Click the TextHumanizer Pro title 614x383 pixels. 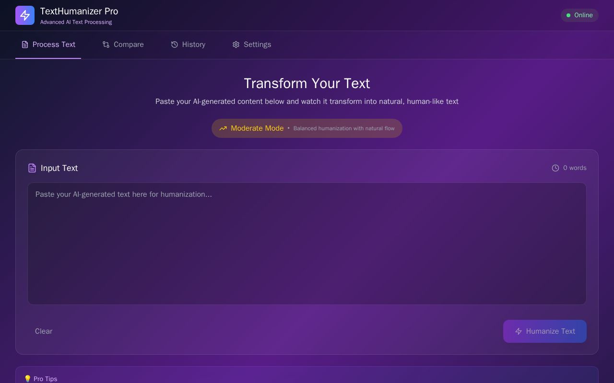(79, 11)
